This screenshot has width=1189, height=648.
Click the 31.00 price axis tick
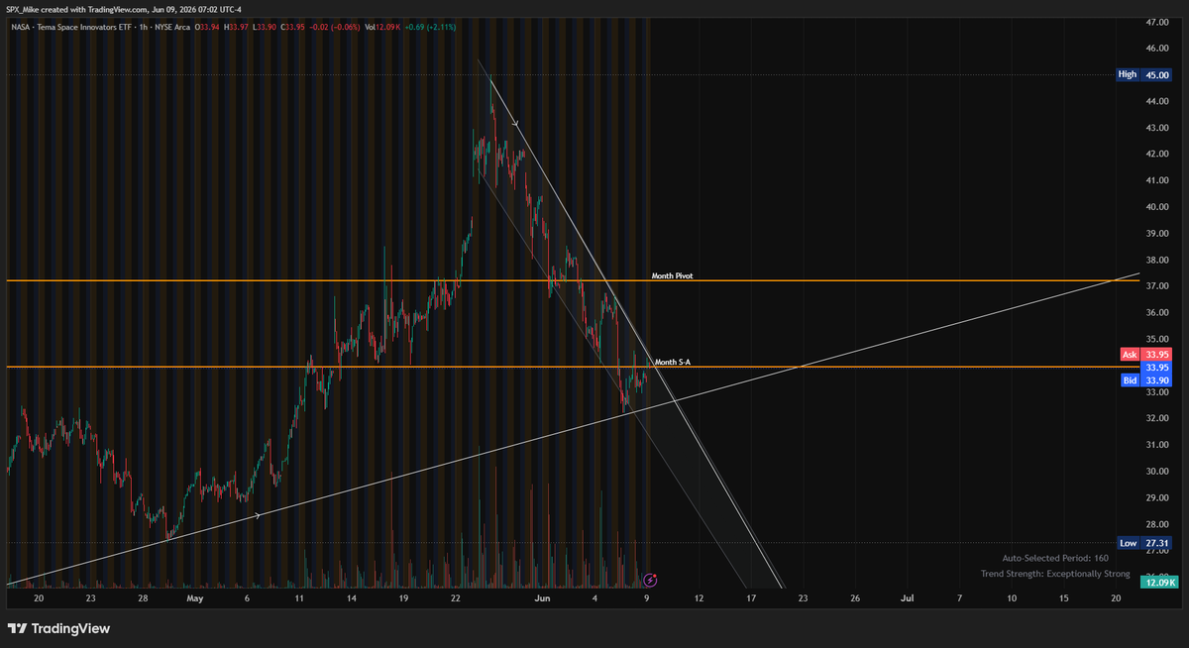coord(1157,445)
